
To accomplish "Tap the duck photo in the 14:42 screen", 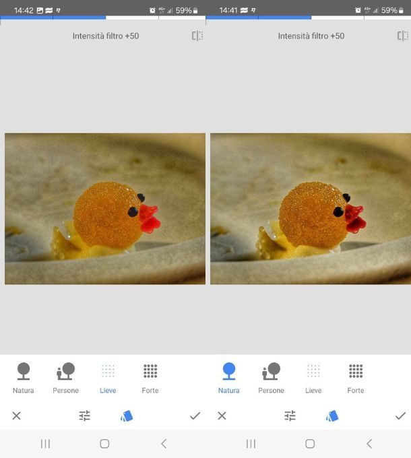I will point(105,208).
